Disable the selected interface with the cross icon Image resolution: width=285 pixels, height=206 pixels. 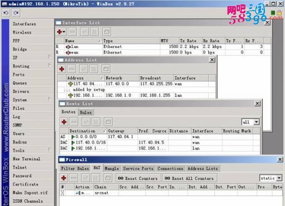(94, 32)
